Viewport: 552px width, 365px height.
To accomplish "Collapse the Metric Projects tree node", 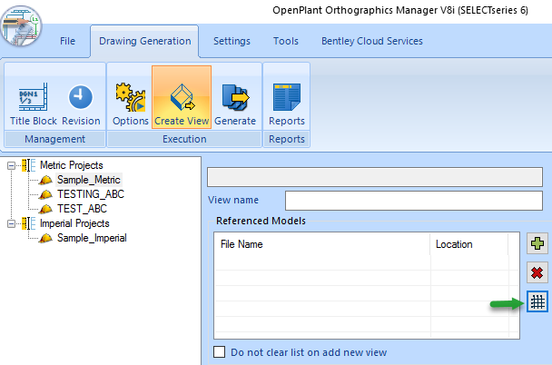I will click(11, 165).
